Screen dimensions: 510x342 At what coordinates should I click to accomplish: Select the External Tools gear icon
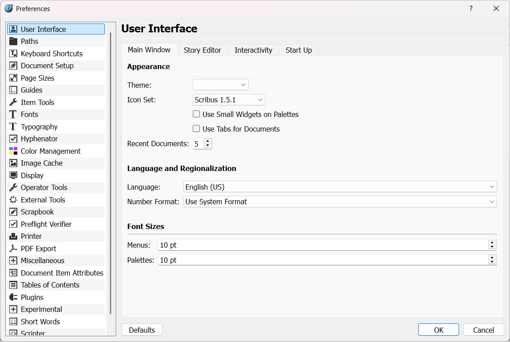13,200
